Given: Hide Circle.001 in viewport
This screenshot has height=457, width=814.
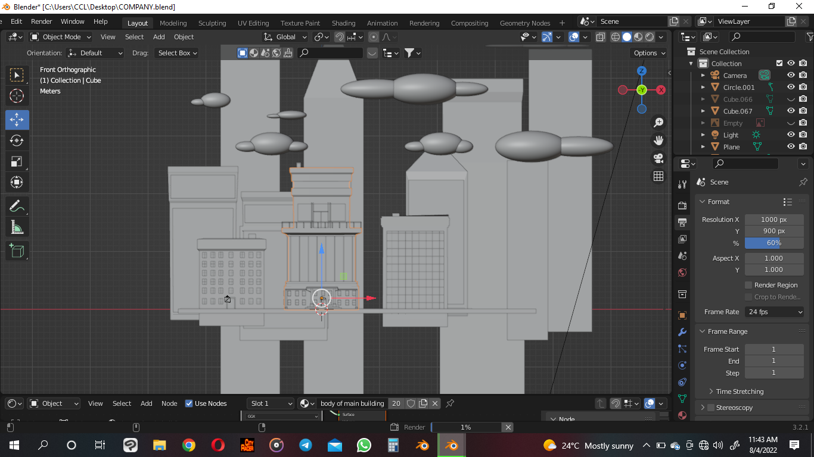Looking at the screenshot, I should [x=791, y=87].
